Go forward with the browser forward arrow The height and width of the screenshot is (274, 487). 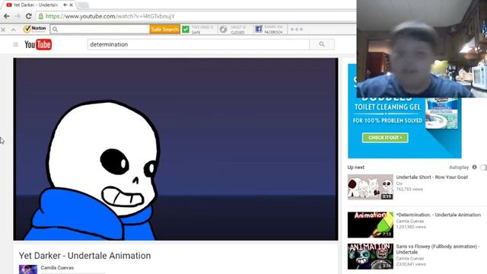coord(18,16)
